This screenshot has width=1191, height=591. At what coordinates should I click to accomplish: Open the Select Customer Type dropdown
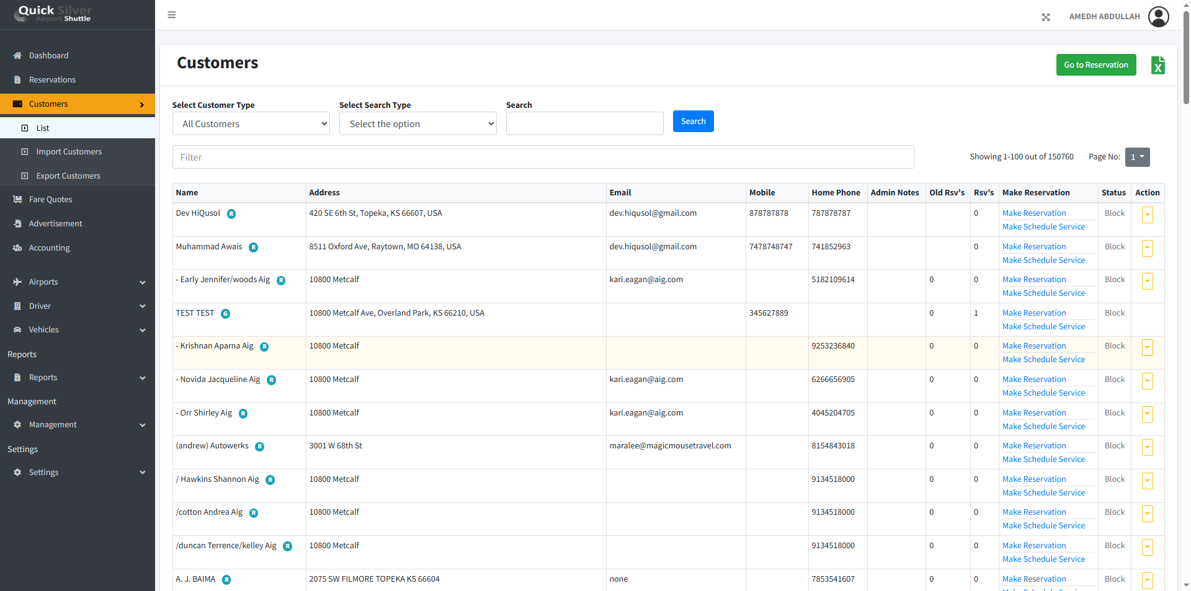click(251, 124)
